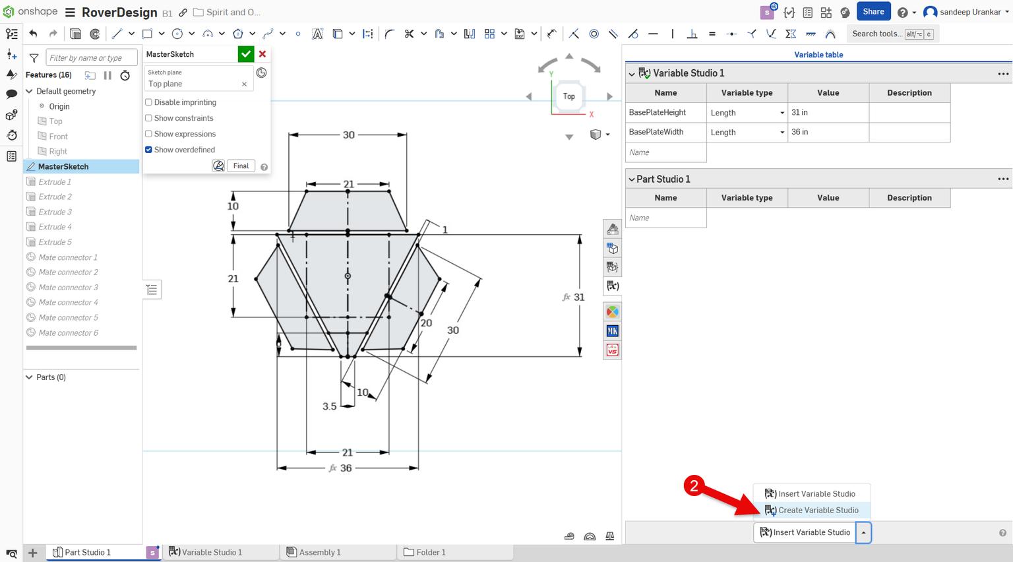Image resolution: width=1013 pixels, height=562 pixels.
Task: Collapse the Variable Studio 1 section
Action: (631, 73)
